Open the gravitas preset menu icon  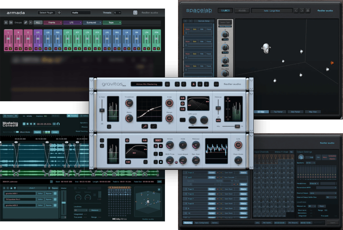coord(167,84)
